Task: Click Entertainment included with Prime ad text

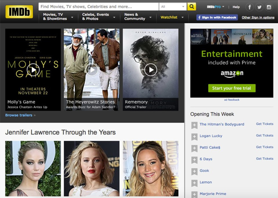Action: point(232,58)
